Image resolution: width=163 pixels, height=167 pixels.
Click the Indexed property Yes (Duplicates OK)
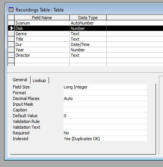(105, 139)
